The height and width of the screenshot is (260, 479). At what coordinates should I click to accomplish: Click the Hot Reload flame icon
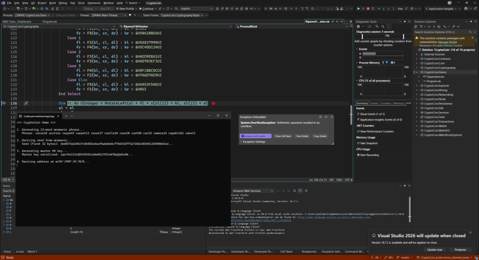(x=160, y=9)
